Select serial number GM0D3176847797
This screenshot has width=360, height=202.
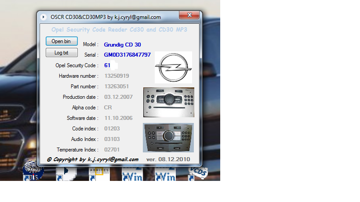click(127, 55)
